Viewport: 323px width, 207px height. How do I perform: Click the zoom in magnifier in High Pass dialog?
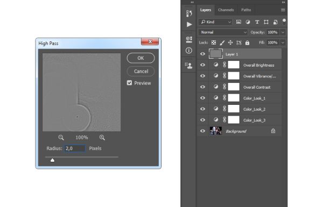pos(102,138)
